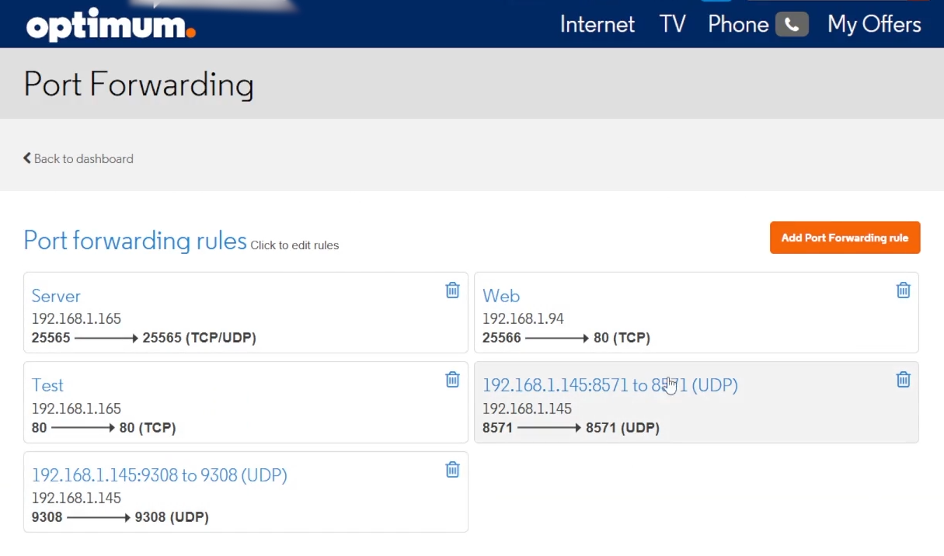944x556 pixels.
Task: Open the TV menu
Action: tap(672, 25)
